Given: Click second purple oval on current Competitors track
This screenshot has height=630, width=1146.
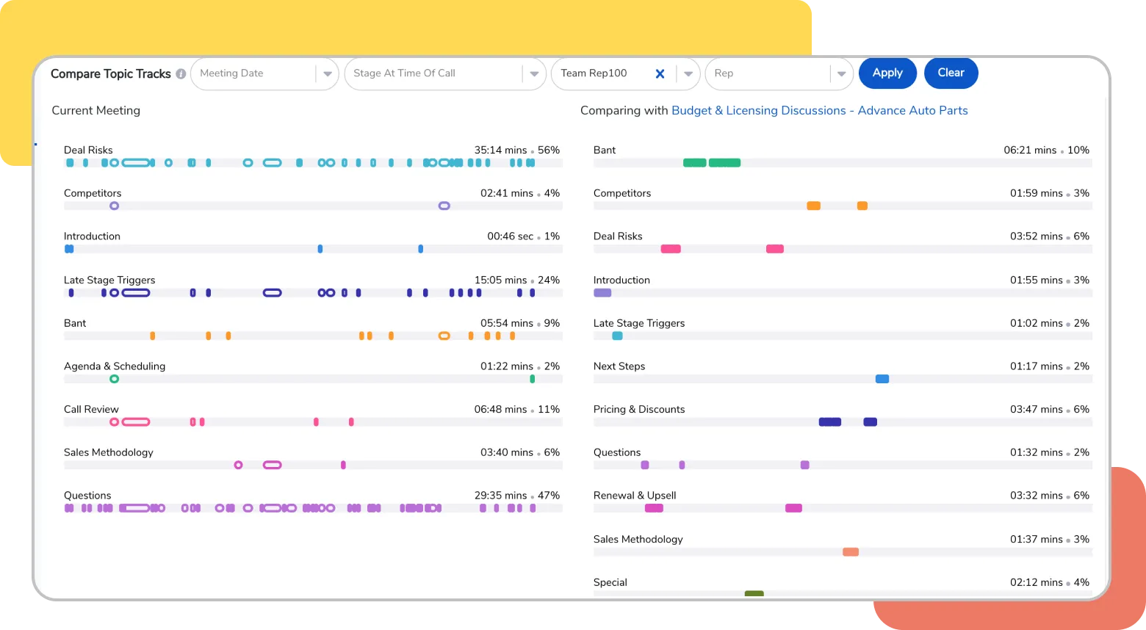Looking at the screenshot, I should (444, 206).
